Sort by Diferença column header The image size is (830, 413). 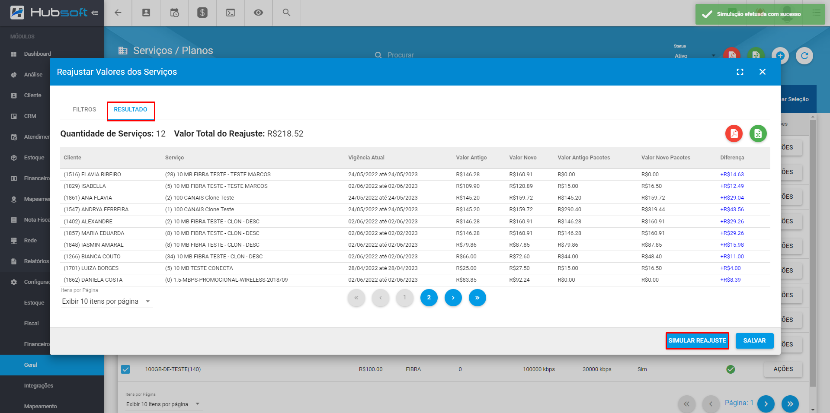point(732,158)
